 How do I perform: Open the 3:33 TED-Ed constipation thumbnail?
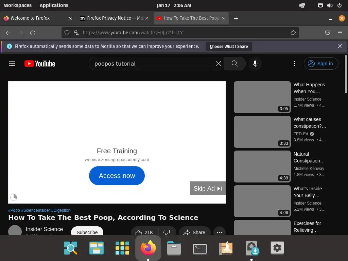pyautogui.click(x=262, y=132)
